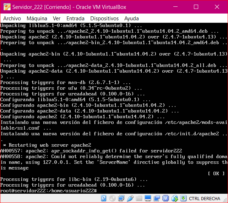228x203 pixels.
Task: Click the CPU virtualization chip icon
Action: click(165, 198)
